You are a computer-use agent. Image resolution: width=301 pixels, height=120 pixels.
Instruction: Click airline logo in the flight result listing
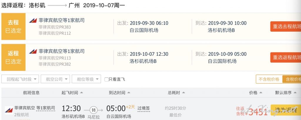click(x=9, y=110)
